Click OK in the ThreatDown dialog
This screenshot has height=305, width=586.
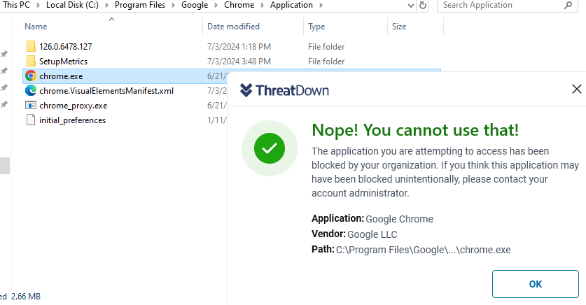[x=535, y=284]
